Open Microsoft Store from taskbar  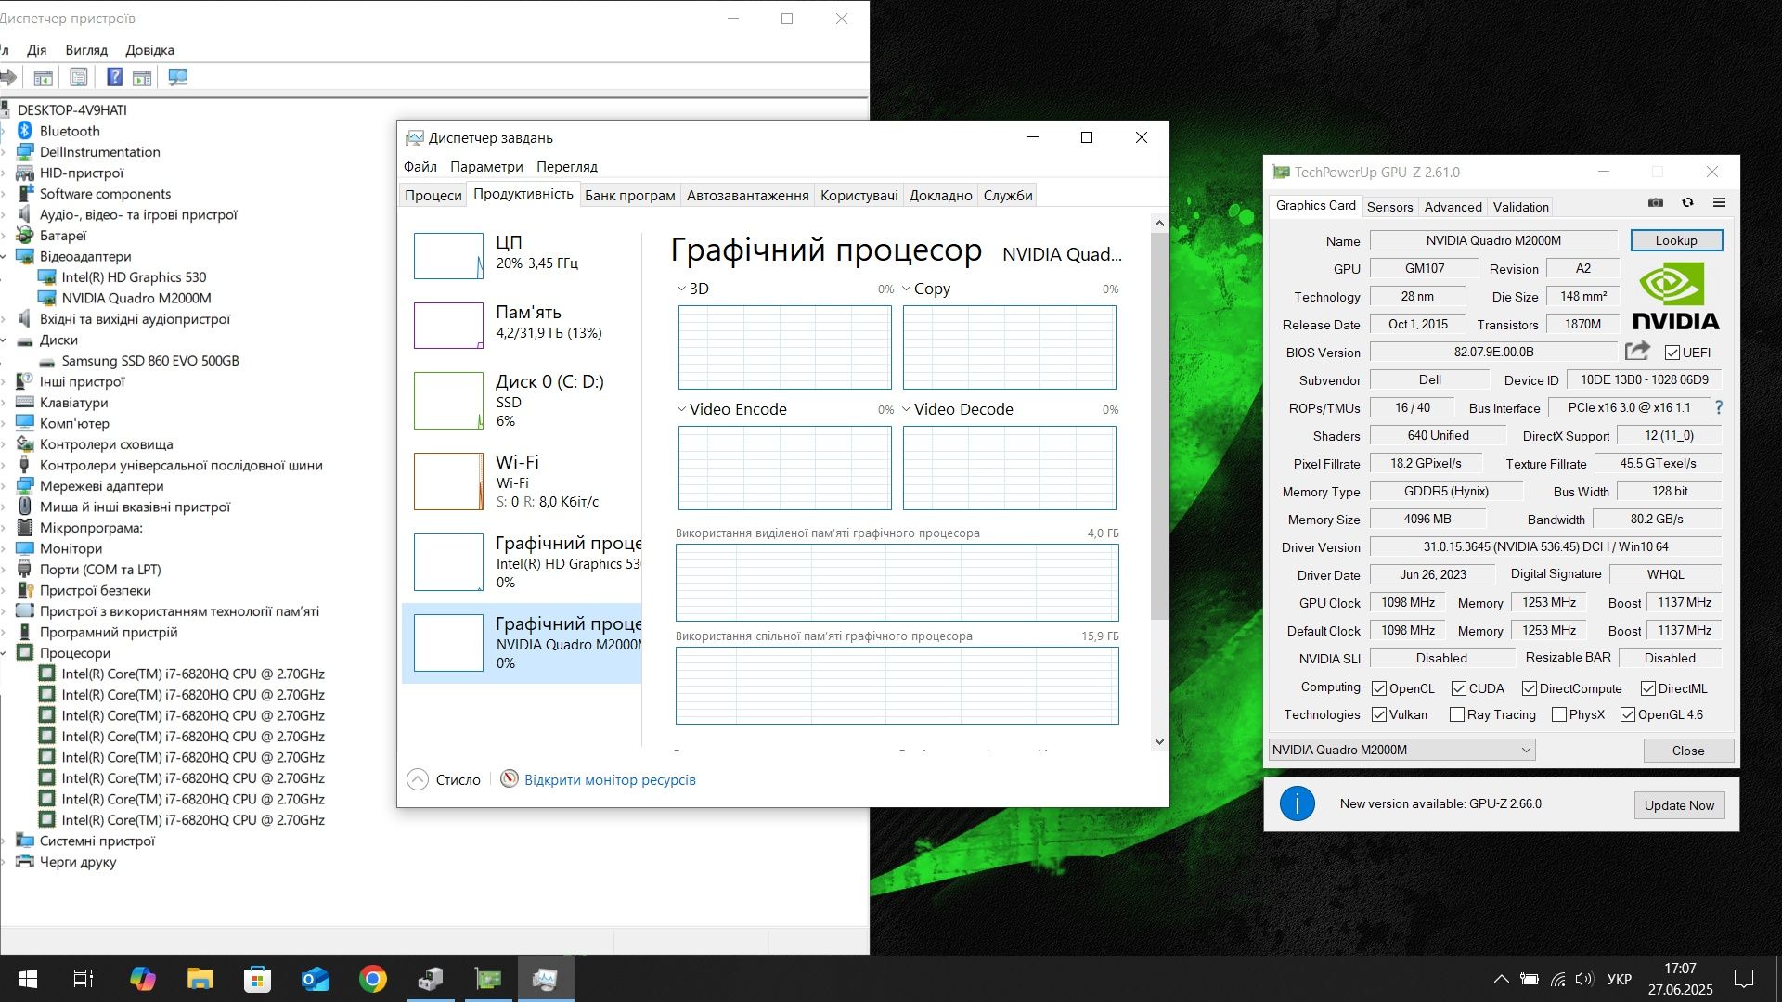click(x=257, y=979)
